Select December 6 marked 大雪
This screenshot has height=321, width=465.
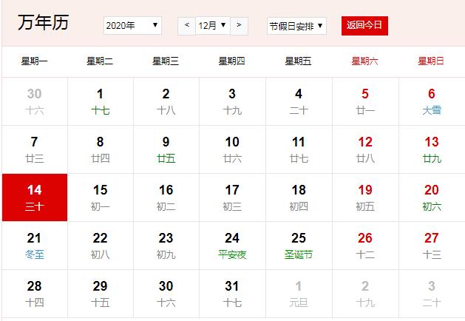(432, 101)
